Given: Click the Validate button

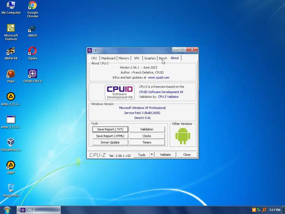Looking at the screenshot, I should 165,155.
